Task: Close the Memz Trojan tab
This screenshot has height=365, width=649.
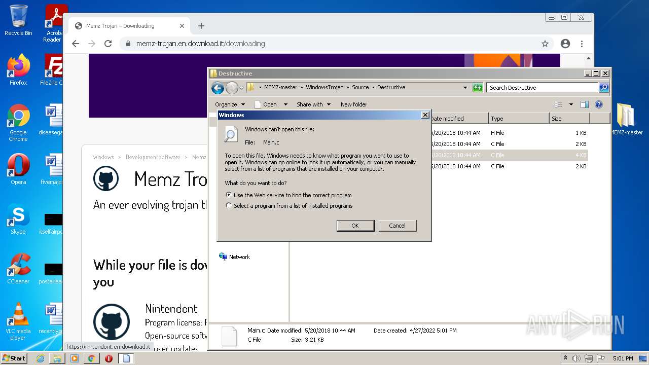Action: [x=182, y=26]
